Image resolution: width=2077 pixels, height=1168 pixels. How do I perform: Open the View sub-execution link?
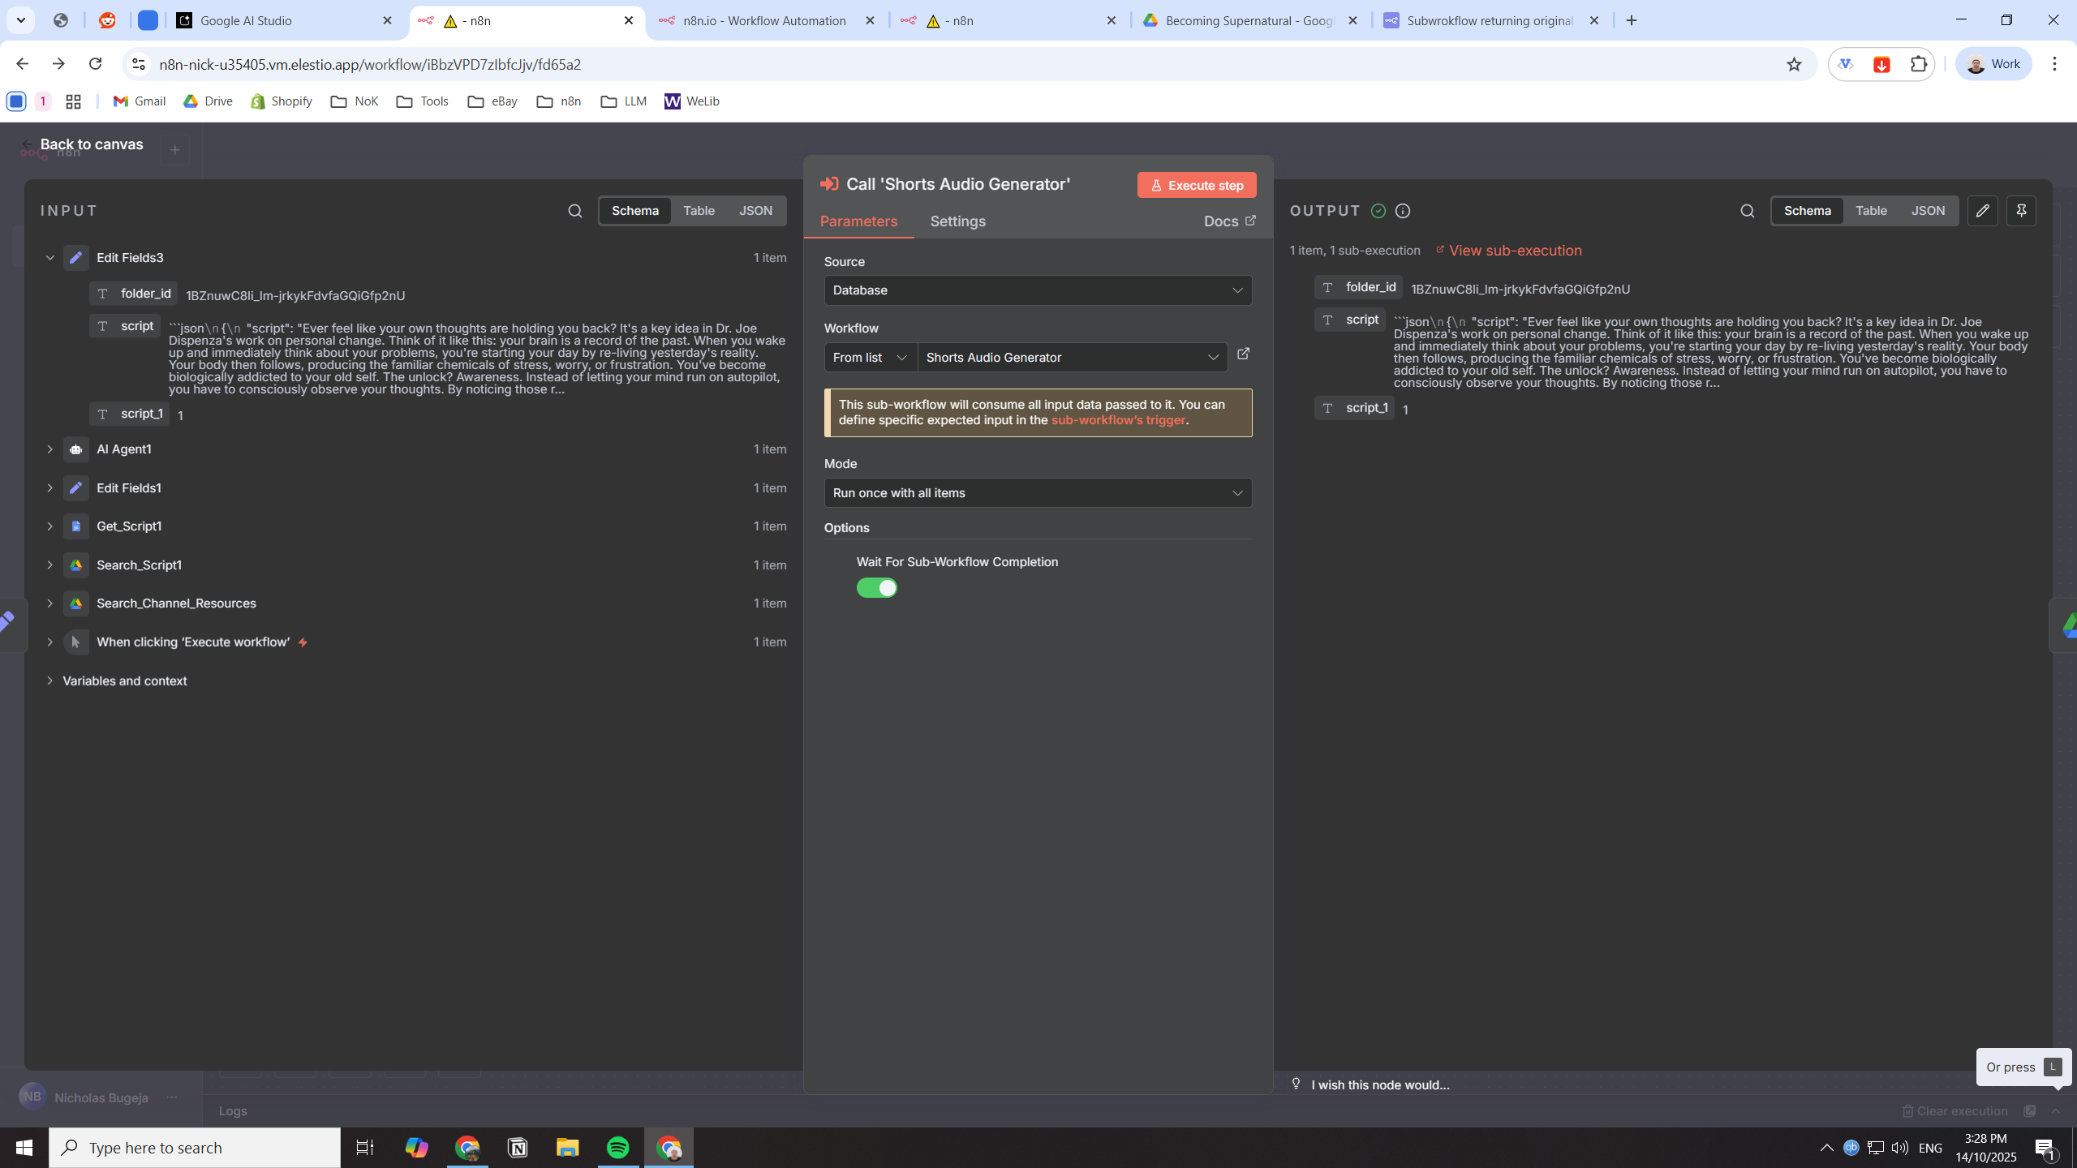coord(1515,251)
